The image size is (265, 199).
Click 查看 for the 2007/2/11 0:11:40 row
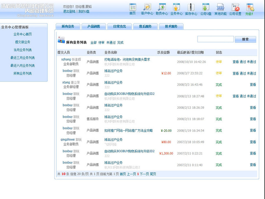tap(253, 165)
